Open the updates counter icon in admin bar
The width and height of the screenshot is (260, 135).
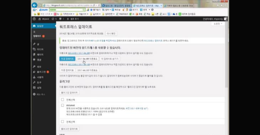tap(53, 19)
